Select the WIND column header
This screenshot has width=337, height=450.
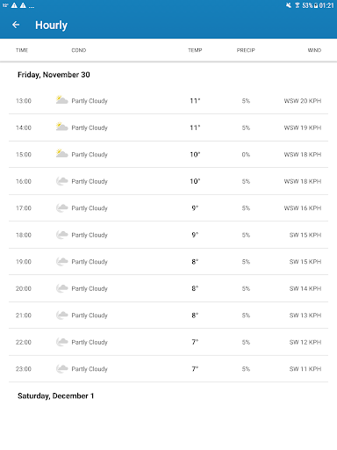pos(314,50)
